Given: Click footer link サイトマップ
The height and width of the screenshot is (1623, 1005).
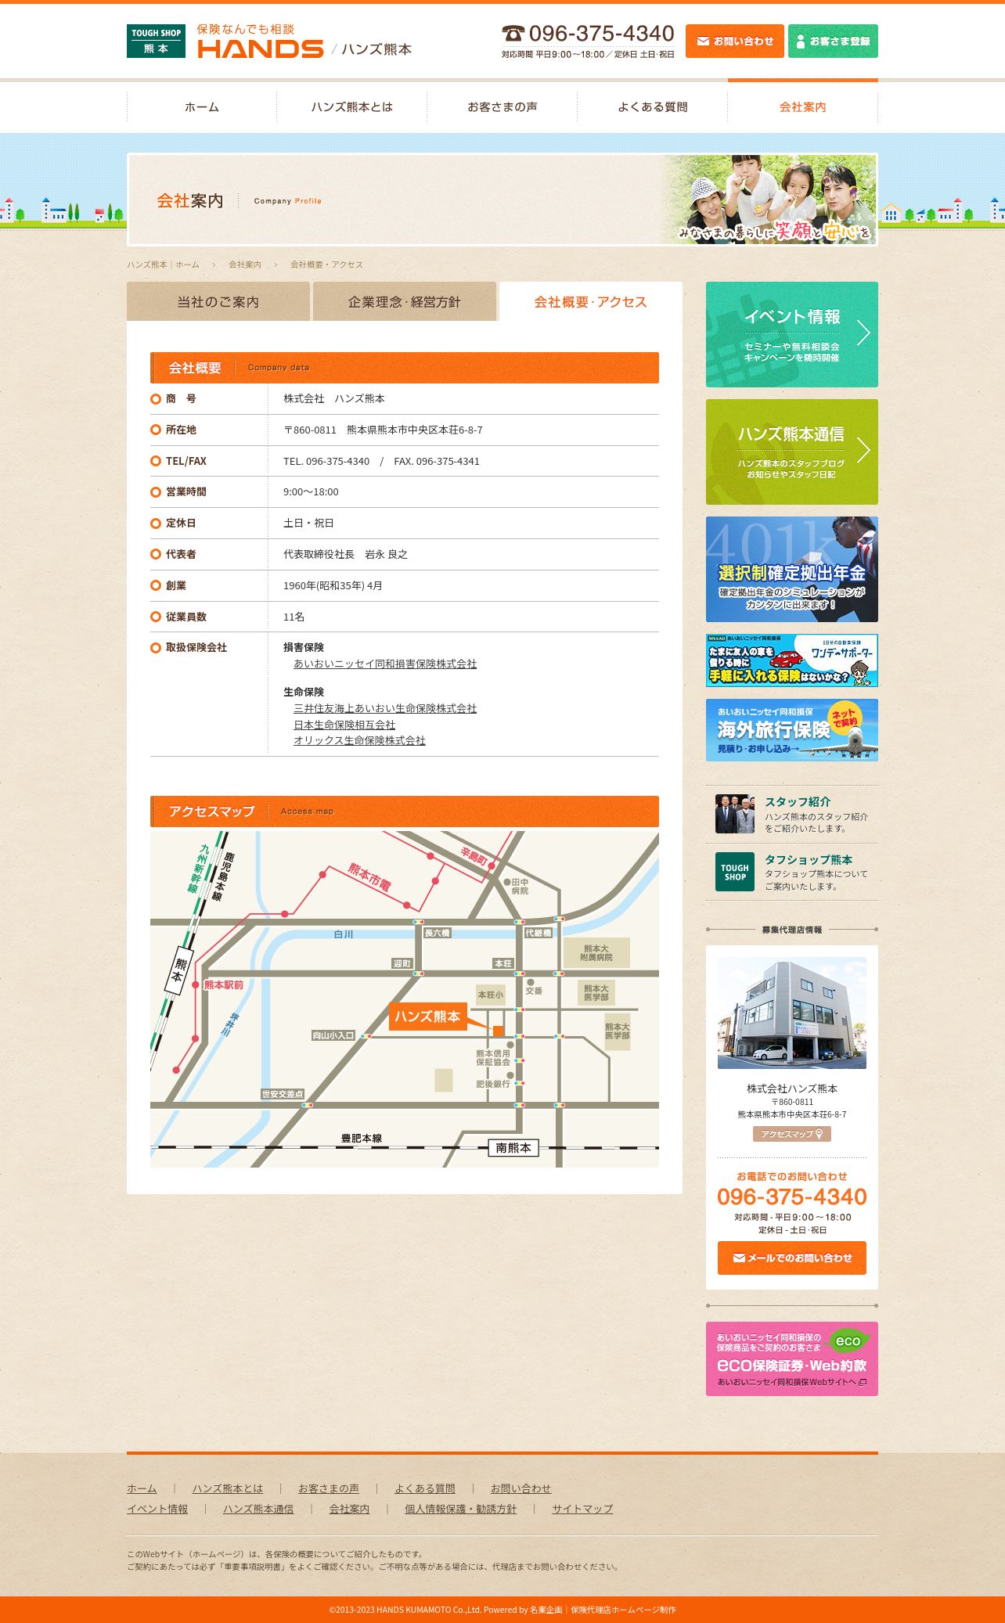Looking at the screenshot, I should click(x=582, y=1509).
